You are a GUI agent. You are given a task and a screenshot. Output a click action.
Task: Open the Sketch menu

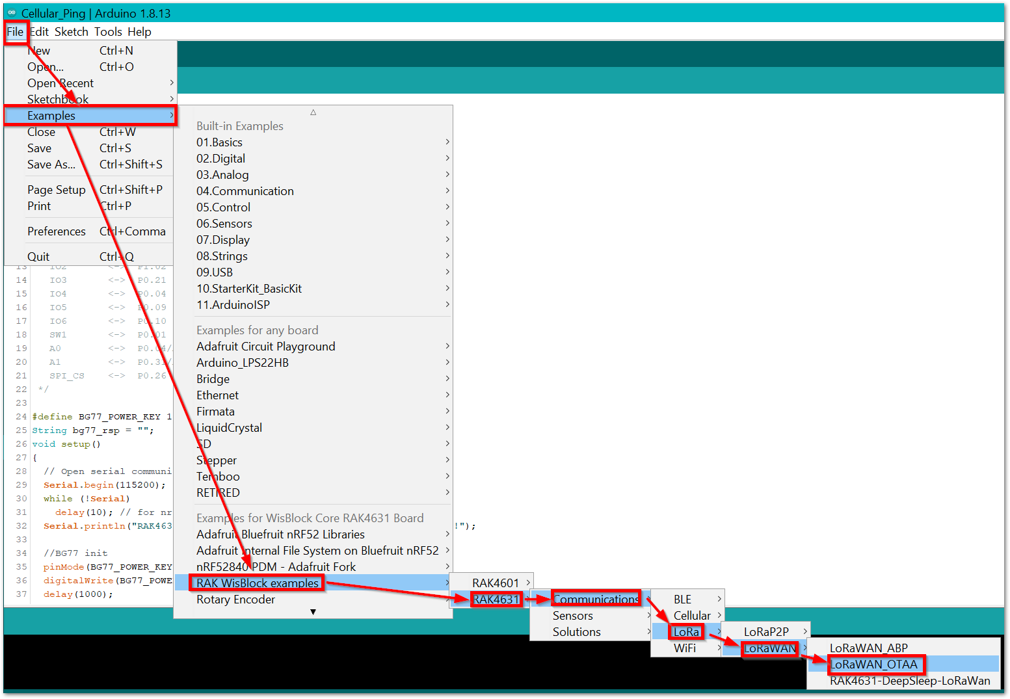point(72,32)
